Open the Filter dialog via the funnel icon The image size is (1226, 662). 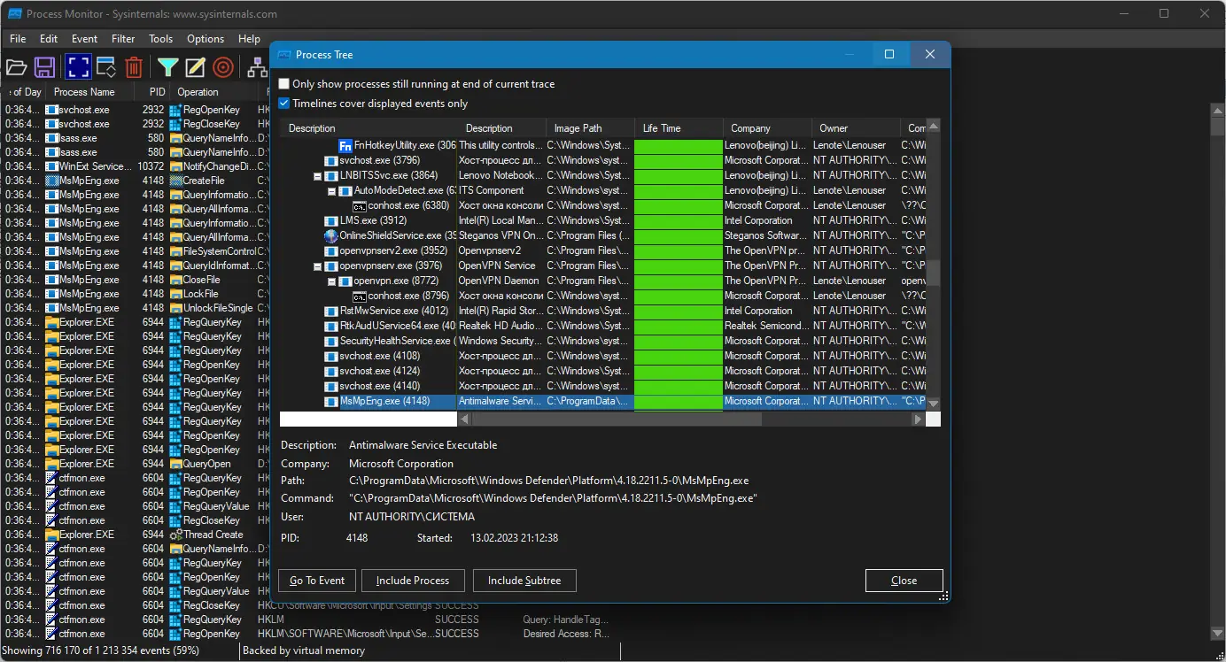[x=167, y=67]
